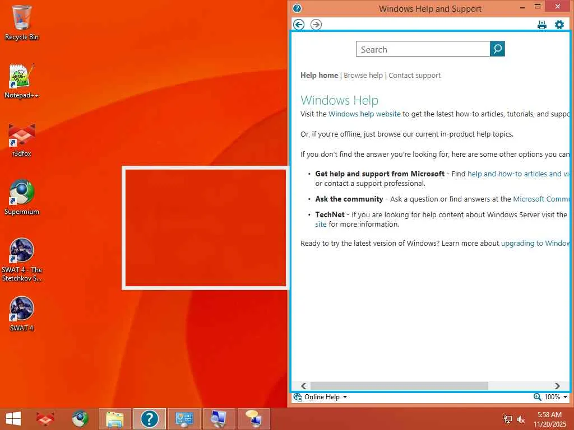The height and width of the screenshot is (430, 574).
Task: Open Browse help section
Action: coord(363,76)
